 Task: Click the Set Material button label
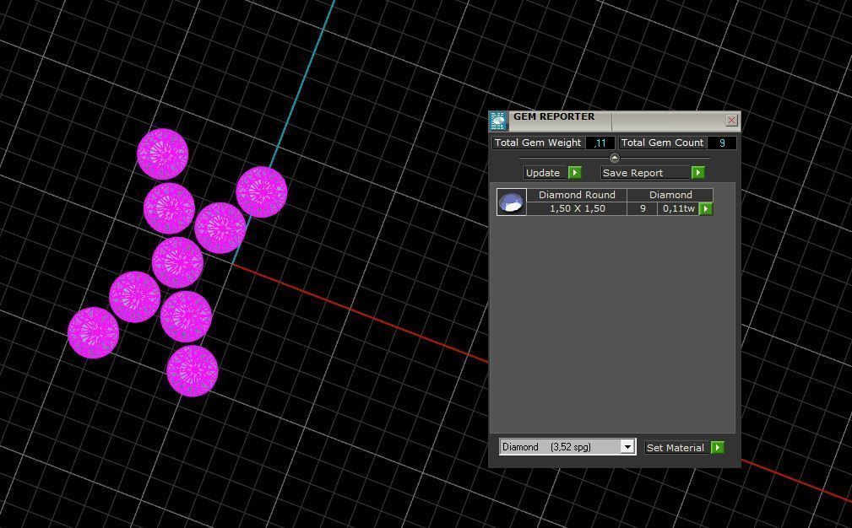[676, 448]
